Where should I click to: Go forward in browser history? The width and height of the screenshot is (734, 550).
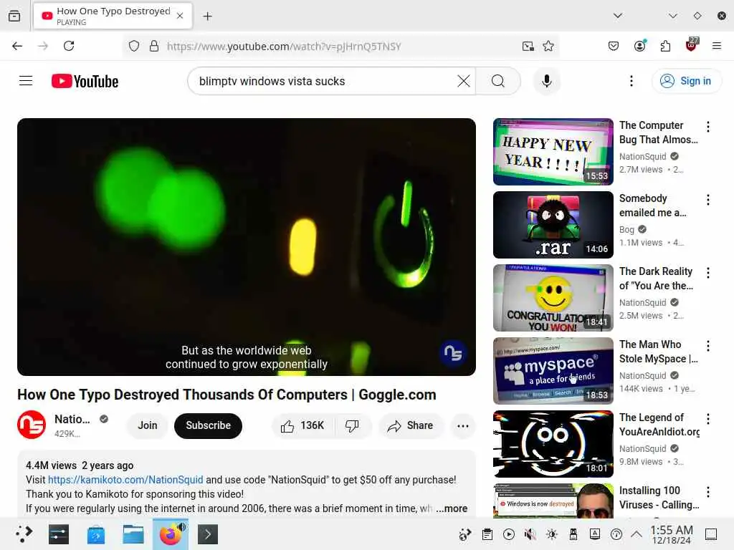(x=42, y=46)
